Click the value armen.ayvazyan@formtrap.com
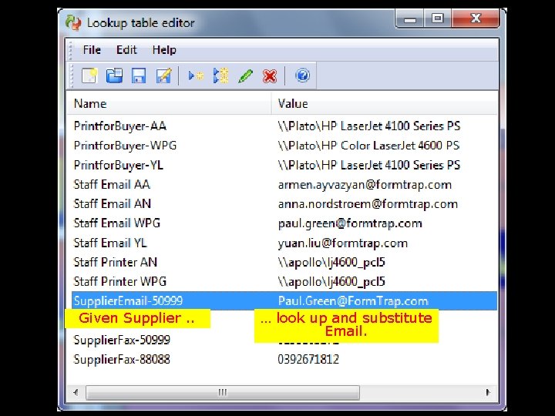 (x=365, y=185)
